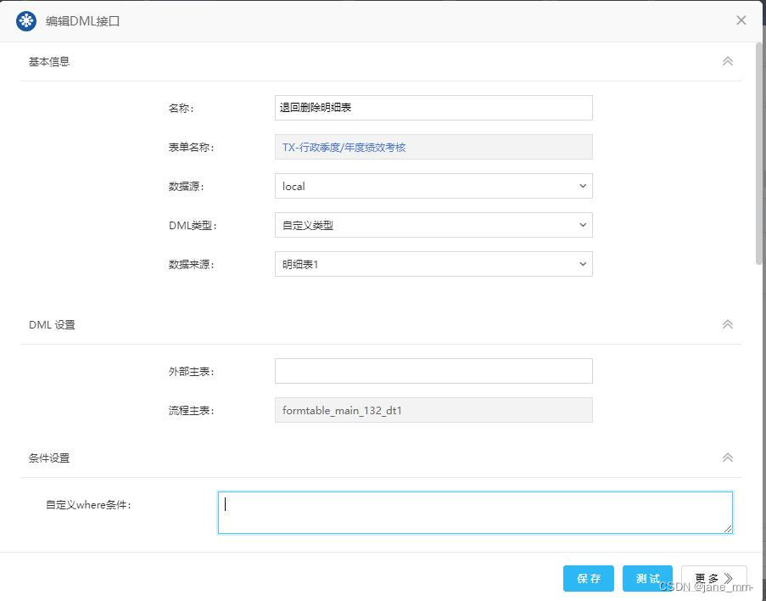The width and height of the screenshot is (766, 601).
Task: Click the DML类型 dropdown arrow icon
Action: [x=582, y=225]
